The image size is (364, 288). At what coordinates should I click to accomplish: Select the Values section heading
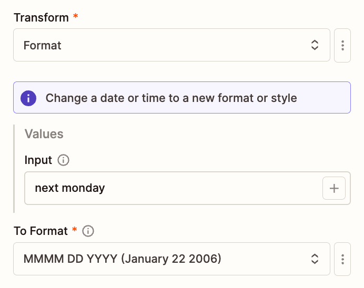[x=44, y=134]
